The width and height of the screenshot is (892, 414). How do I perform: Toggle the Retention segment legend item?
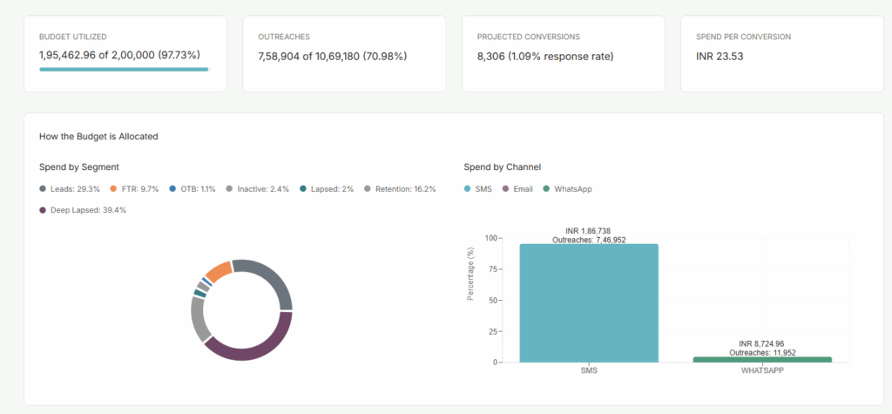point(400,189)
